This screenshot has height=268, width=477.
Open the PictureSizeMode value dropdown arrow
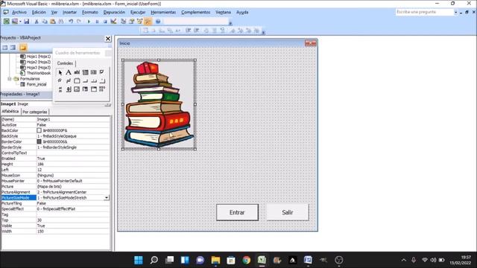click(x=106, y=198)
